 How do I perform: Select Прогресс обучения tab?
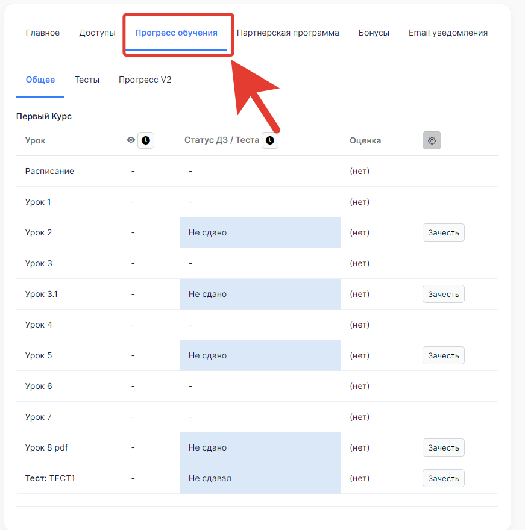point(176,33)
